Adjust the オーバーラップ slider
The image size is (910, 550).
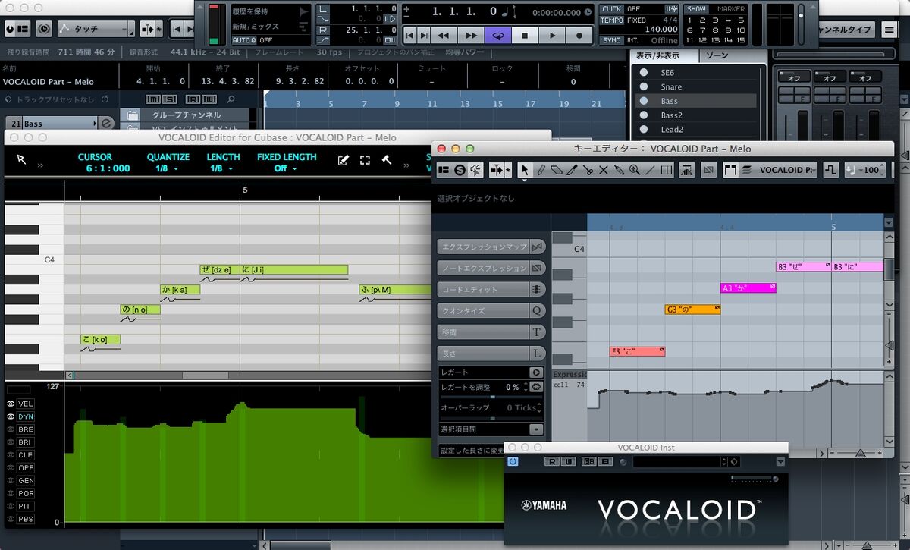(491, 418)
